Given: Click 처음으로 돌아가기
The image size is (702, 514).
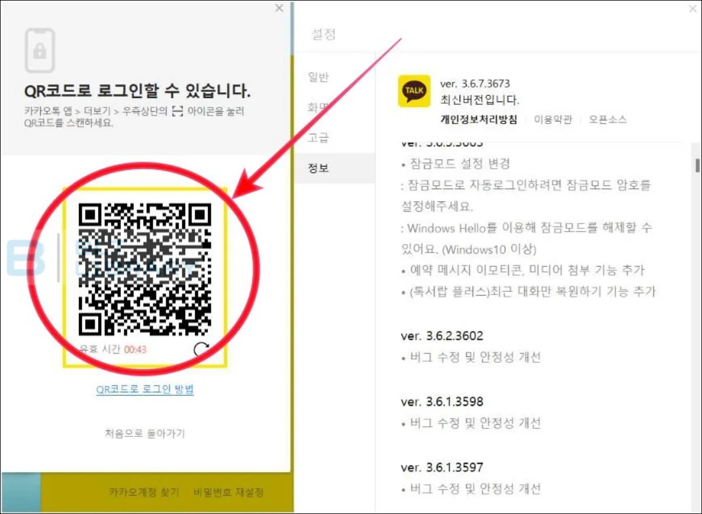Looking at the screenshot, I should tap(145, 433).
